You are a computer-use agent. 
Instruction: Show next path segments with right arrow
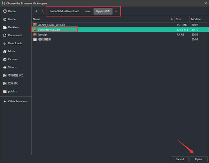116,11
